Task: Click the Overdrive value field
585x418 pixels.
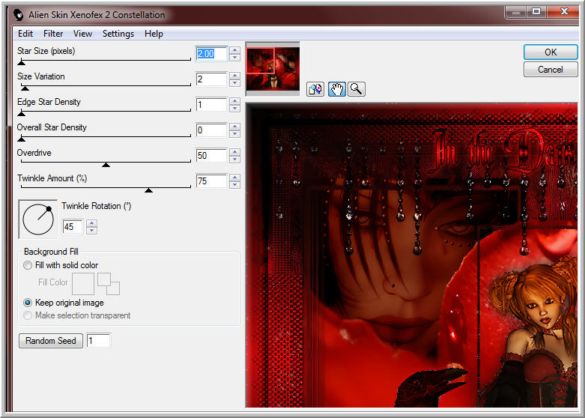Action: (x=211, y=156)
